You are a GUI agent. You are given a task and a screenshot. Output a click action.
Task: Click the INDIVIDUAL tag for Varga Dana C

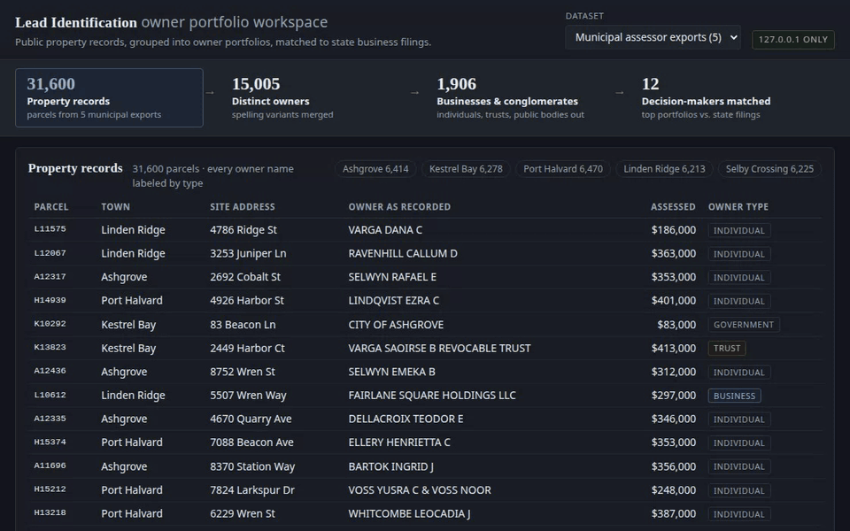(x=738, y=230)
